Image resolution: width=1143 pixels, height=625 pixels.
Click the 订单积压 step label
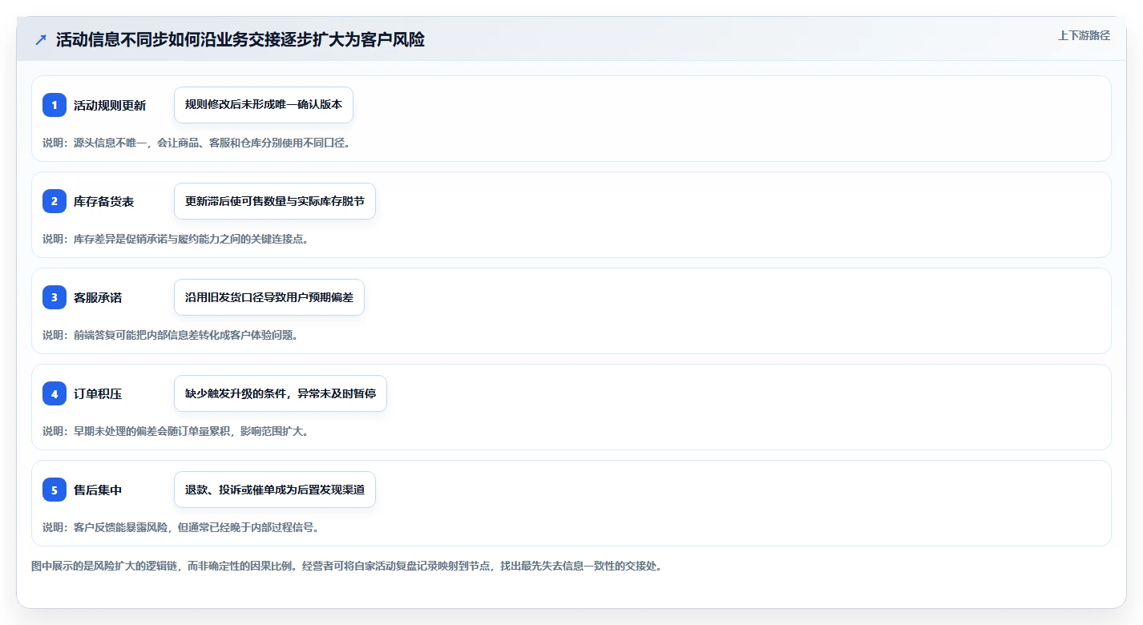coord(98,393)
